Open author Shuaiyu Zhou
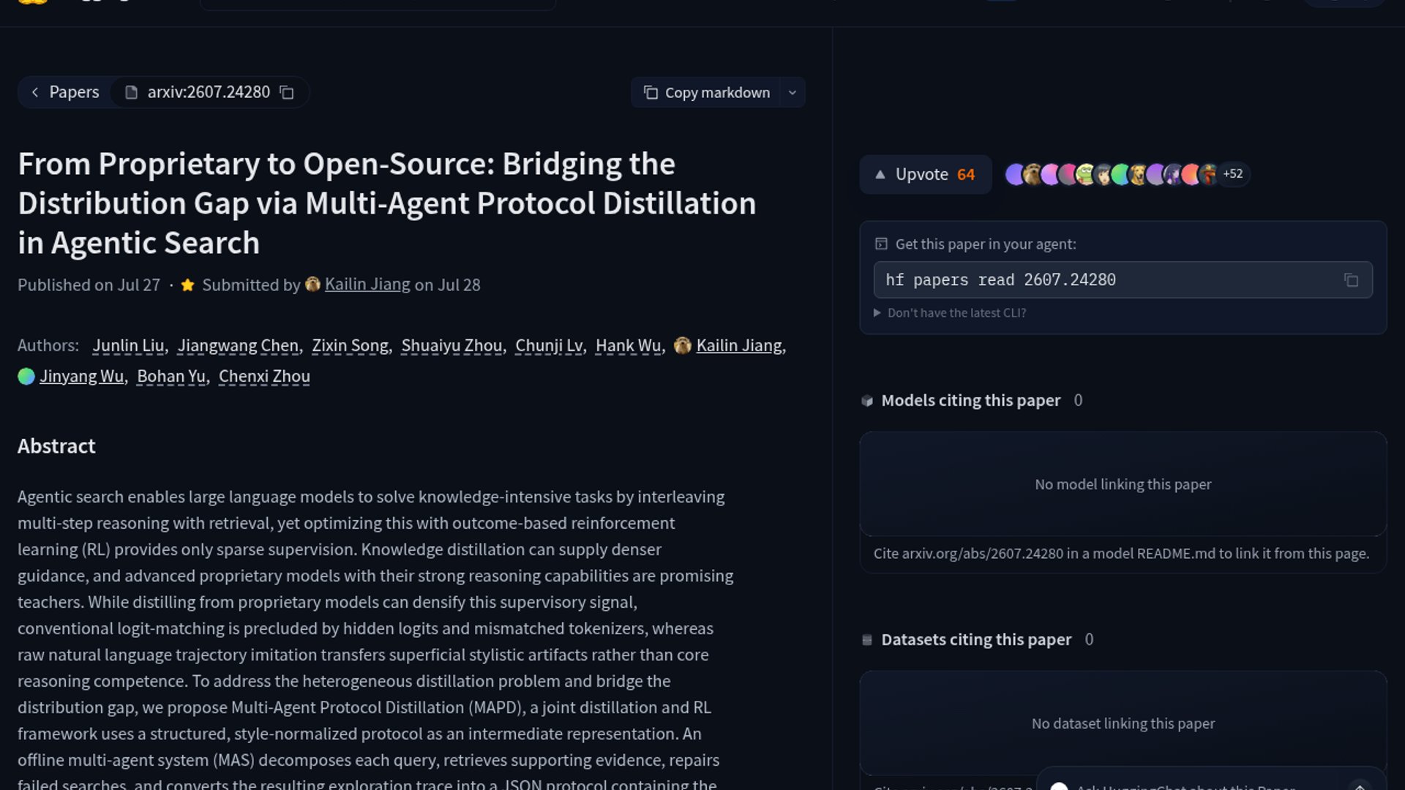Image resolution: width=1405 pixels, height=790 pixels. point(452,345)
